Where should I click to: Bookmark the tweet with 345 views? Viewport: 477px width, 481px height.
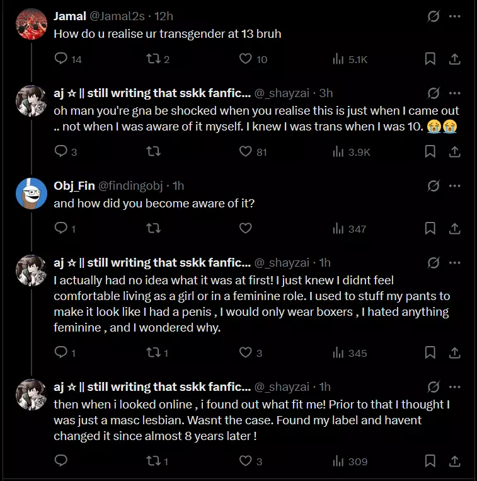click(x=430, y=352)
